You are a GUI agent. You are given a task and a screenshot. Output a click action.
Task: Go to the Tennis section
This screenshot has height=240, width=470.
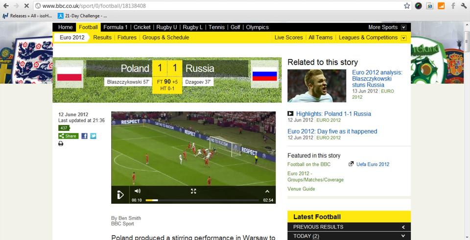216,27
